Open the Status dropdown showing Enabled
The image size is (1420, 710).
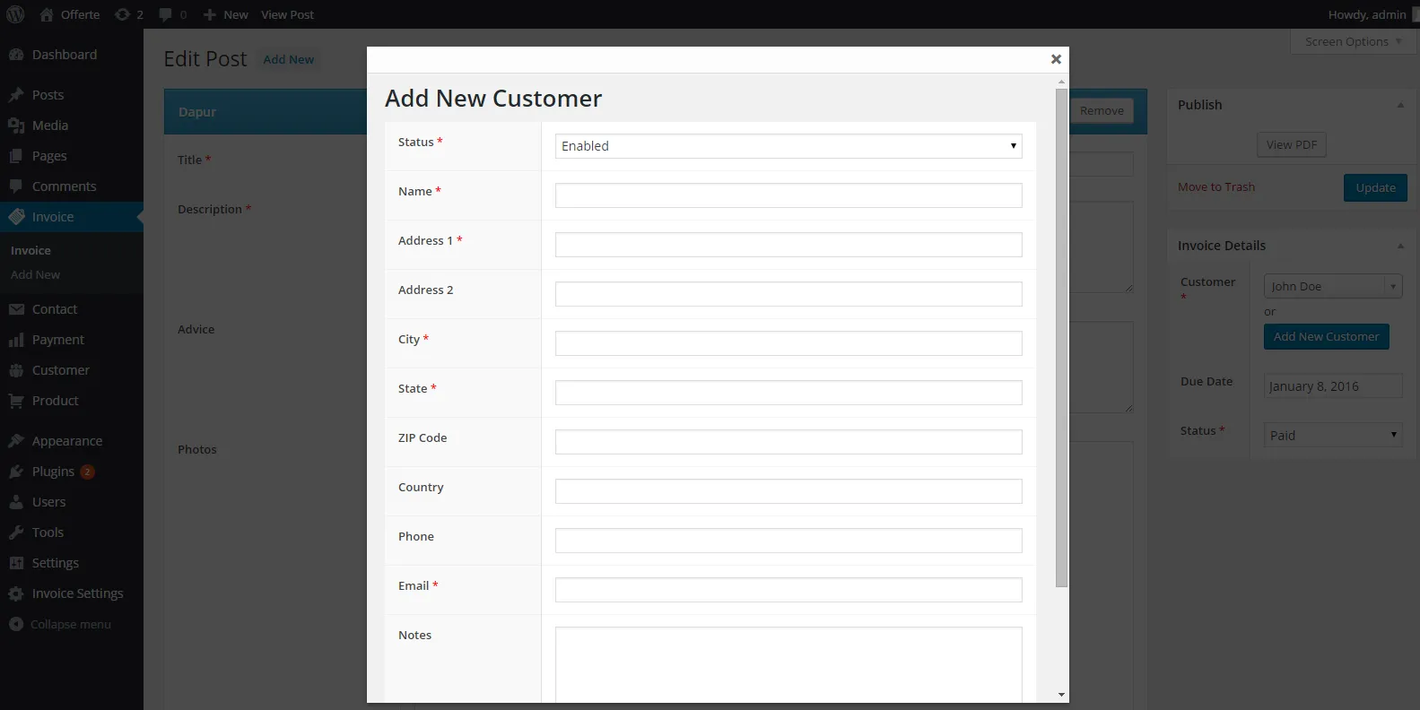click(788, 146)
